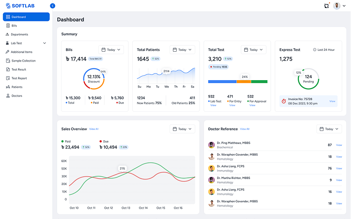Click the Test Result icon in sidebar

[8, 69]
